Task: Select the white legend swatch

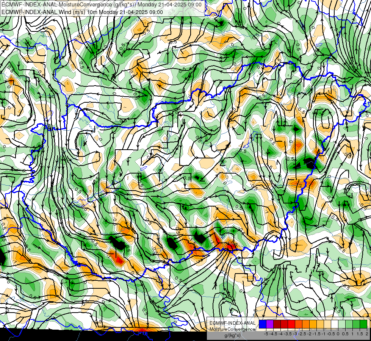Action: [335, 324]
